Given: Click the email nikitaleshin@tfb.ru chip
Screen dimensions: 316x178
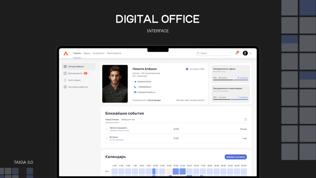Looking at the screenshot, I should 145,92.
